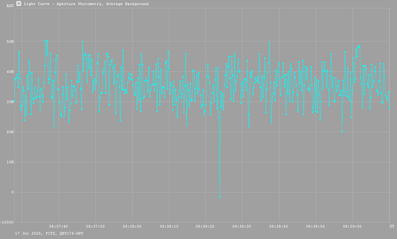This screenshot has width=397, height=239.
Task: Click the 08:38:50 time axis label
Action: 315,226
